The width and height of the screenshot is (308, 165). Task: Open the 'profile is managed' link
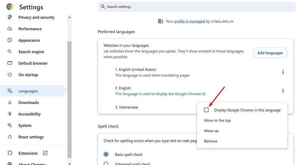click(x=189, y=21)
